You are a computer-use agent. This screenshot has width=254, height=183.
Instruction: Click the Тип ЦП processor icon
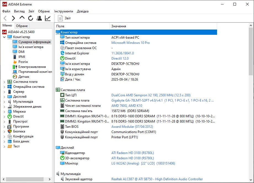point(62,95)
